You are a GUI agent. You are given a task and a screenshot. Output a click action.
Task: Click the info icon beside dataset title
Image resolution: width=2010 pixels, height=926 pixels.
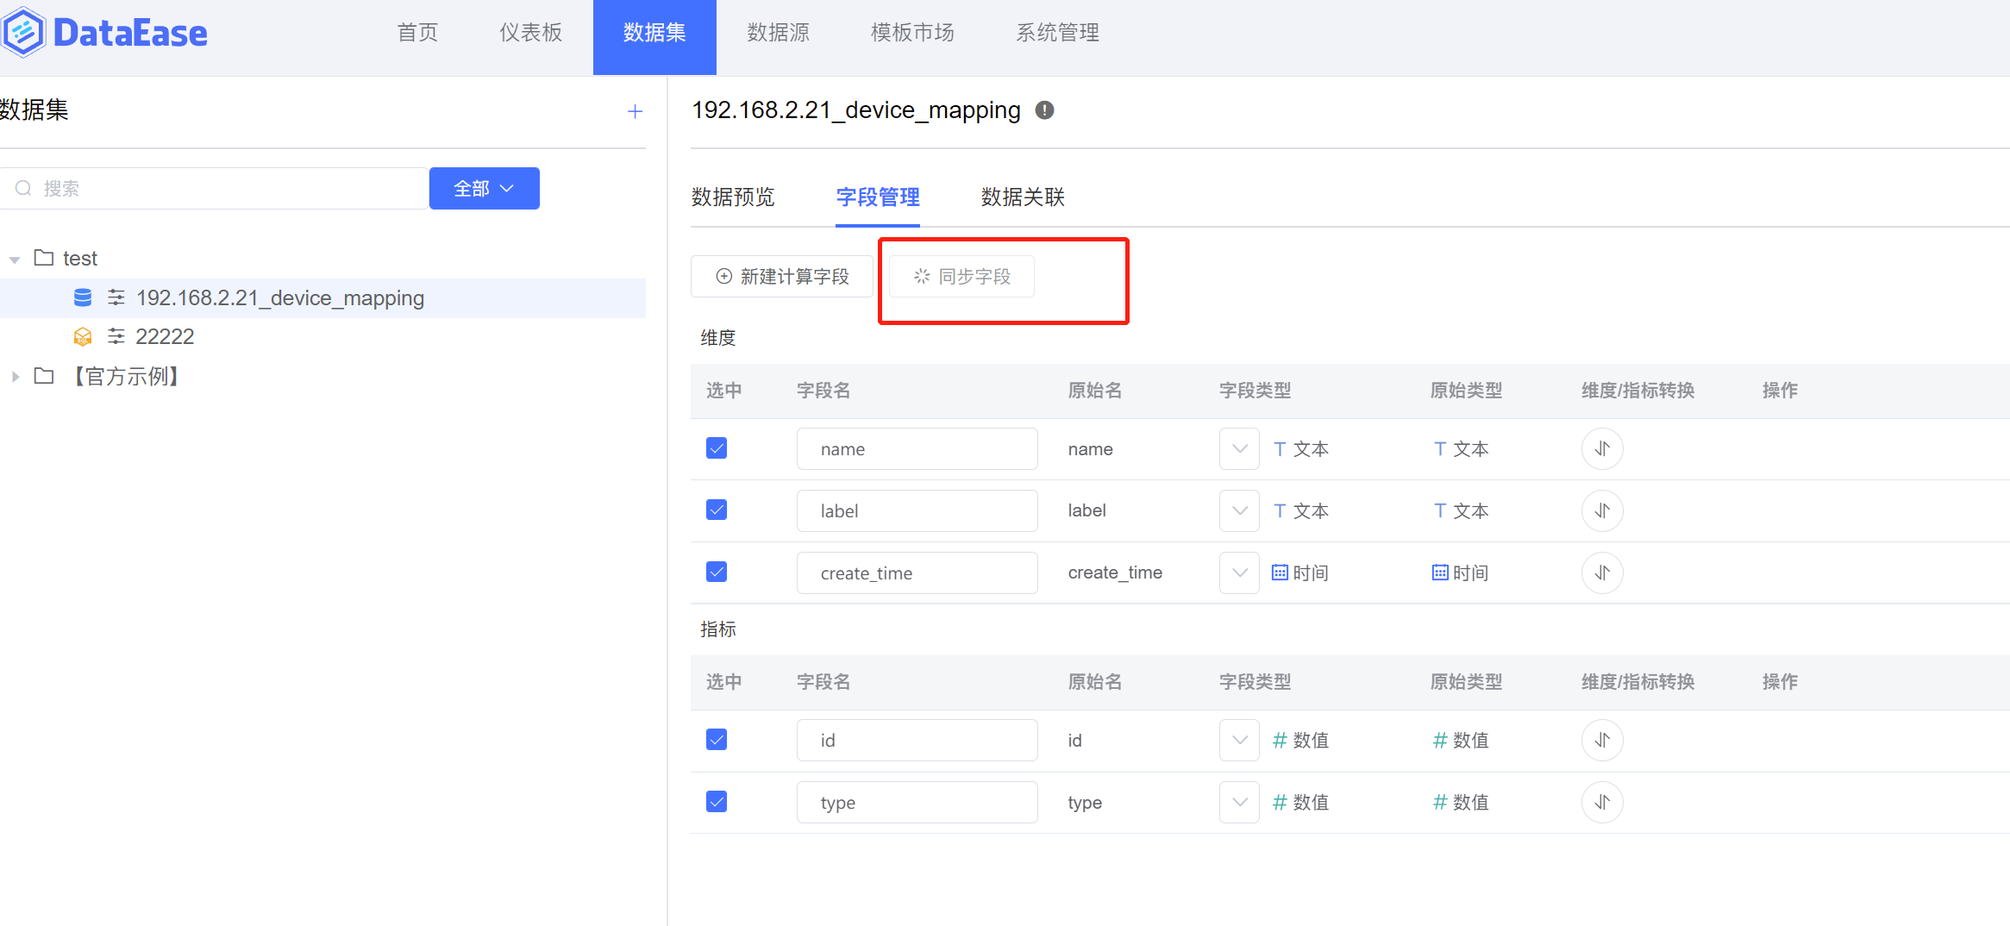(x=1044, y=110)
